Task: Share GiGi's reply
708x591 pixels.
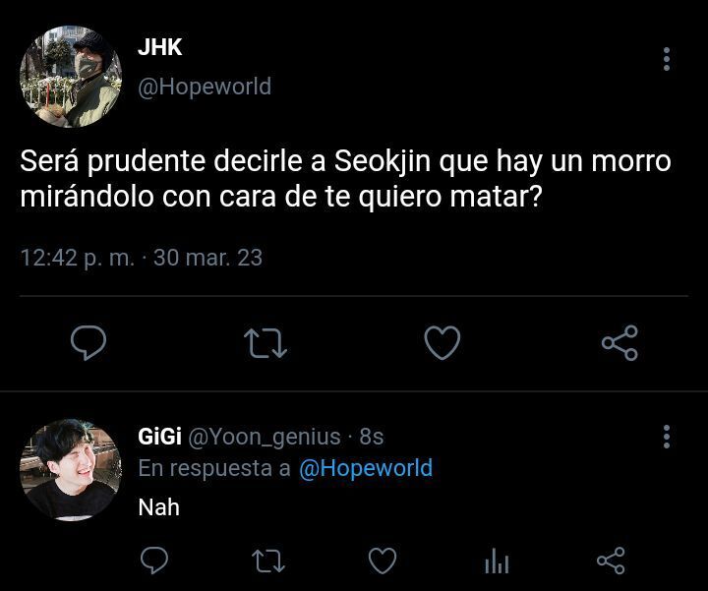Action: 611,561
